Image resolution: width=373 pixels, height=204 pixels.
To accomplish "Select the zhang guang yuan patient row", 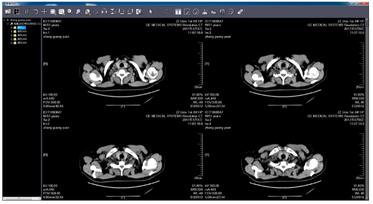I will coord(20,20).
